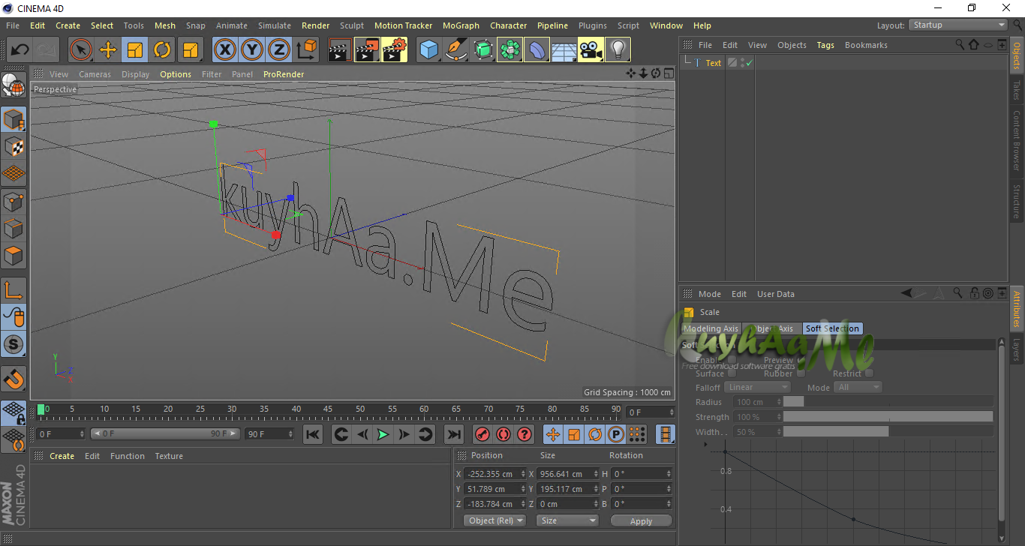Viewport: 1025px width, 546px height.
Task: Open Edit Render Settings icon
Action: tap(395, 50)
